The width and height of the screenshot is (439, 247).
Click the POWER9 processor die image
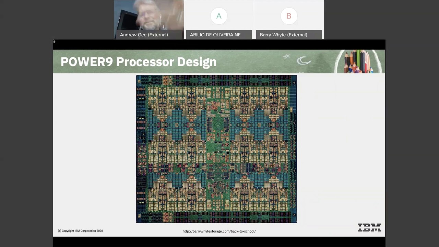[216, 149]
